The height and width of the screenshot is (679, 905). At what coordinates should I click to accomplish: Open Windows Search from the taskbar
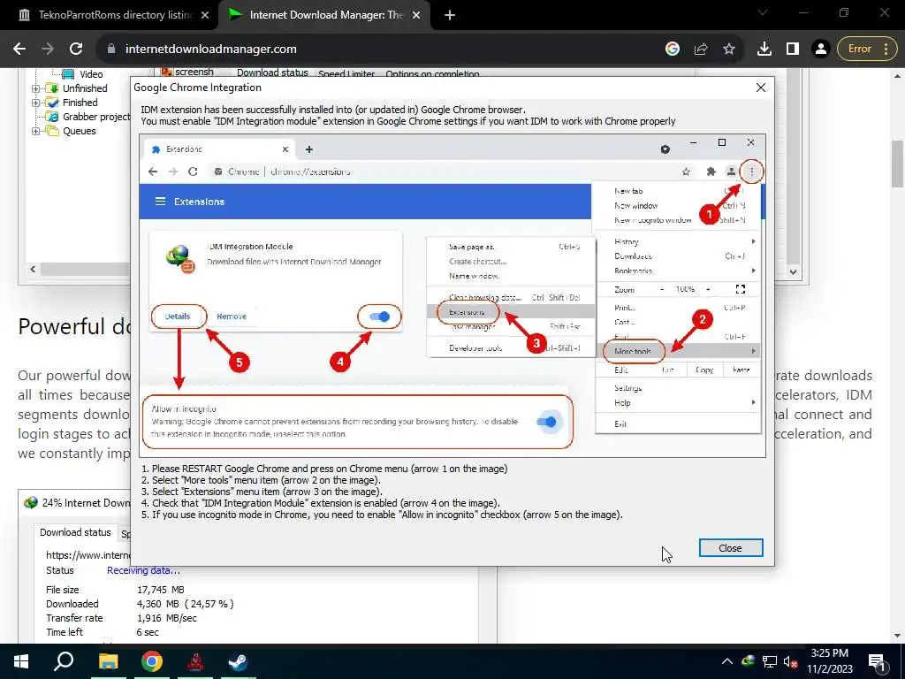click(64, 661)
